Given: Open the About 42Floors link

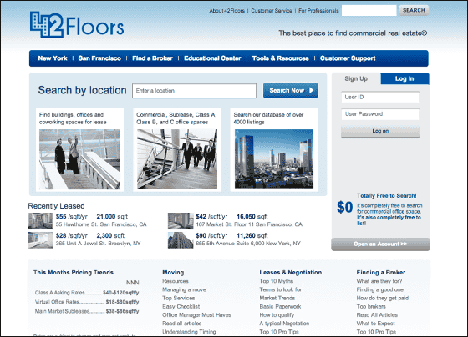Looking at the screenshot, I should 226,11.
